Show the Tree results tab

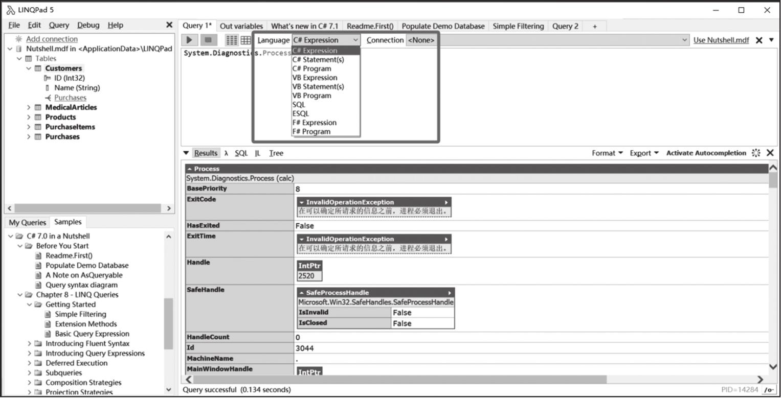click(x=276, y=153)
